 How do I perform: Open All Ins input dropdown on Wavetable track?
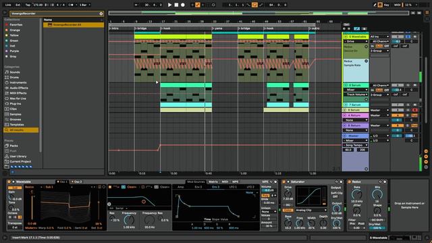tap(379, 36)
